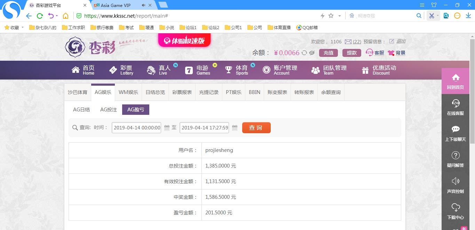Click the search magnifier in the browser search box
The height and width of the screenshot is (230, 475).
419,16
